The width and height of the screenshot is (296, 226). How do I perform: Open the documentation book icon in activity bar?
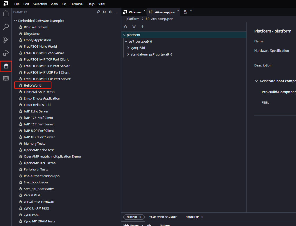[x=6, y=78]
